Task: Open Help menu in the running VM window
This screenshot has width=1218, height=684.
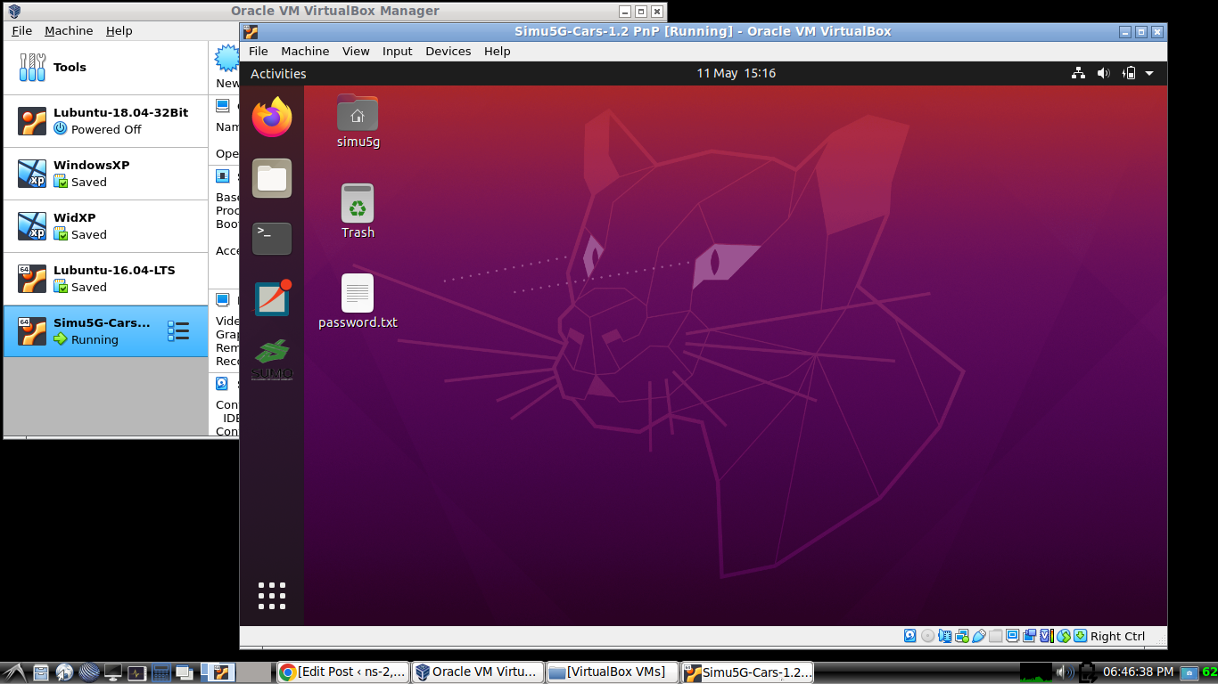Action: point(498,51)
